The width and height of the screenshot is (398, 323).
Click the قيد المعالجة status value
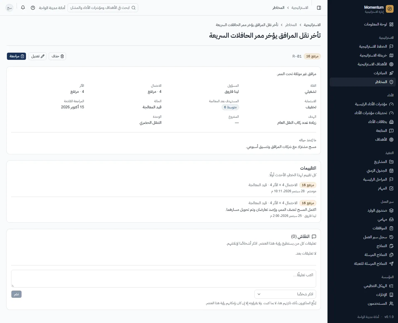(152, 107)
